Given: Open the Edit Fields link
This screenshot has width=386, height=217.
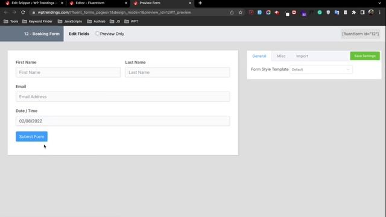Looking at the screenshot, I should point(79,34).
